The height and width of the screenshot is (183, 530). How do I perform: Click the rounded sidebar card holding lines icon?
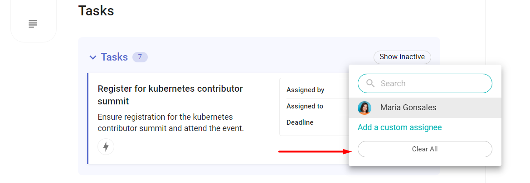coord(34,21)
